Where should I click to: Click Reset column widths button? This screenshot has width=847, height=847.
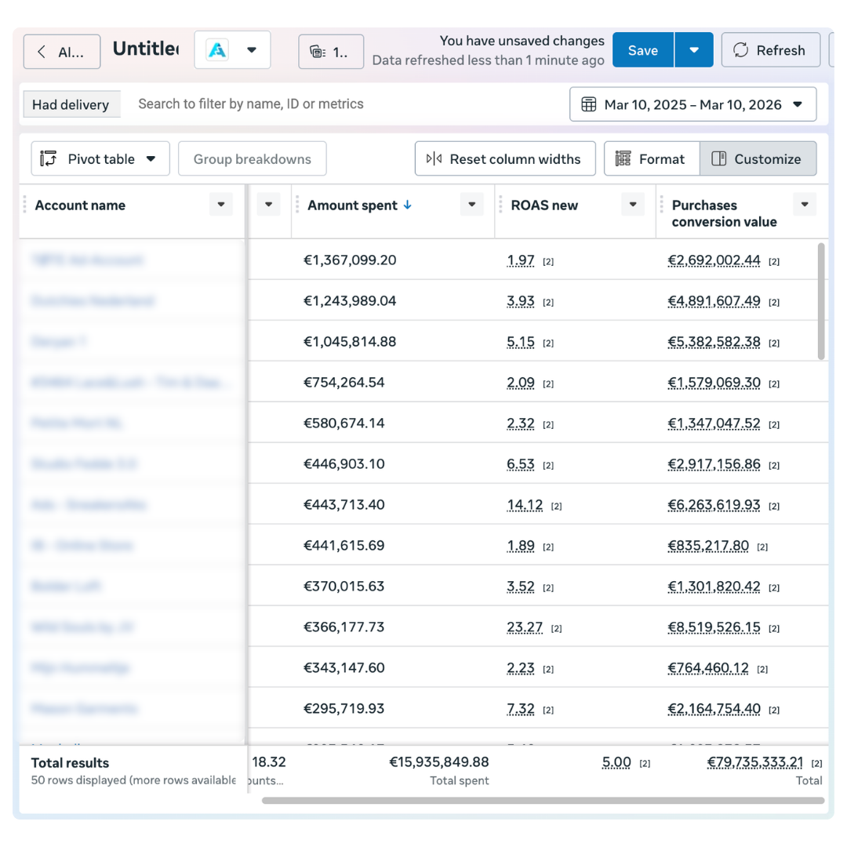504,158
